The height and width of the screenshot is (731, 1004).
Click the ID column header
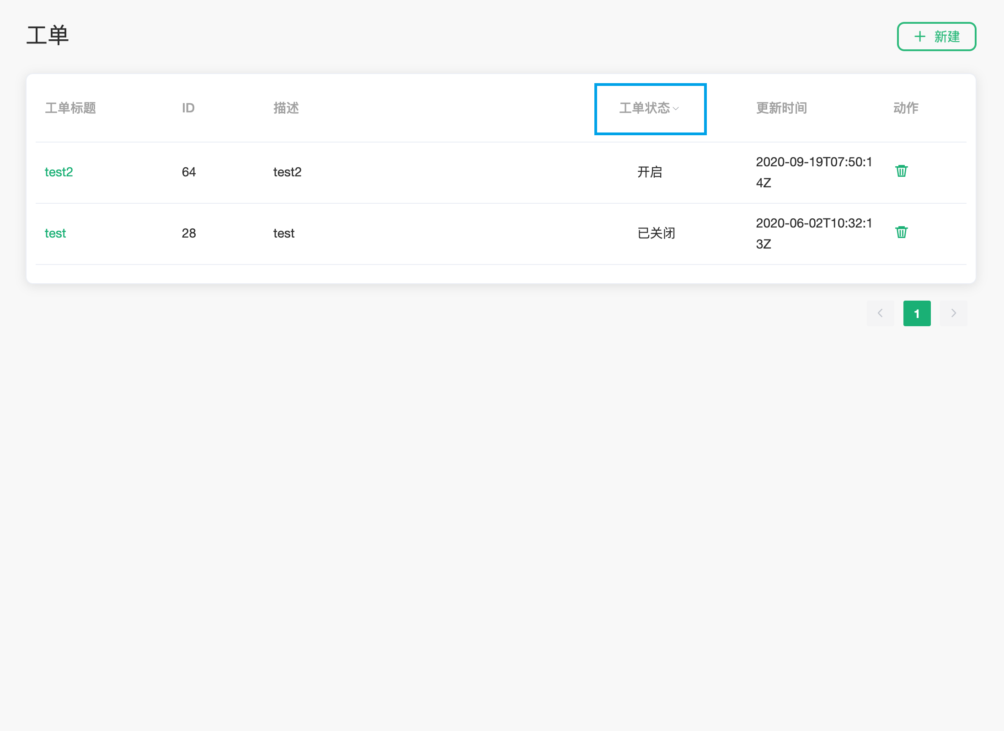click(x=188, y=108)
